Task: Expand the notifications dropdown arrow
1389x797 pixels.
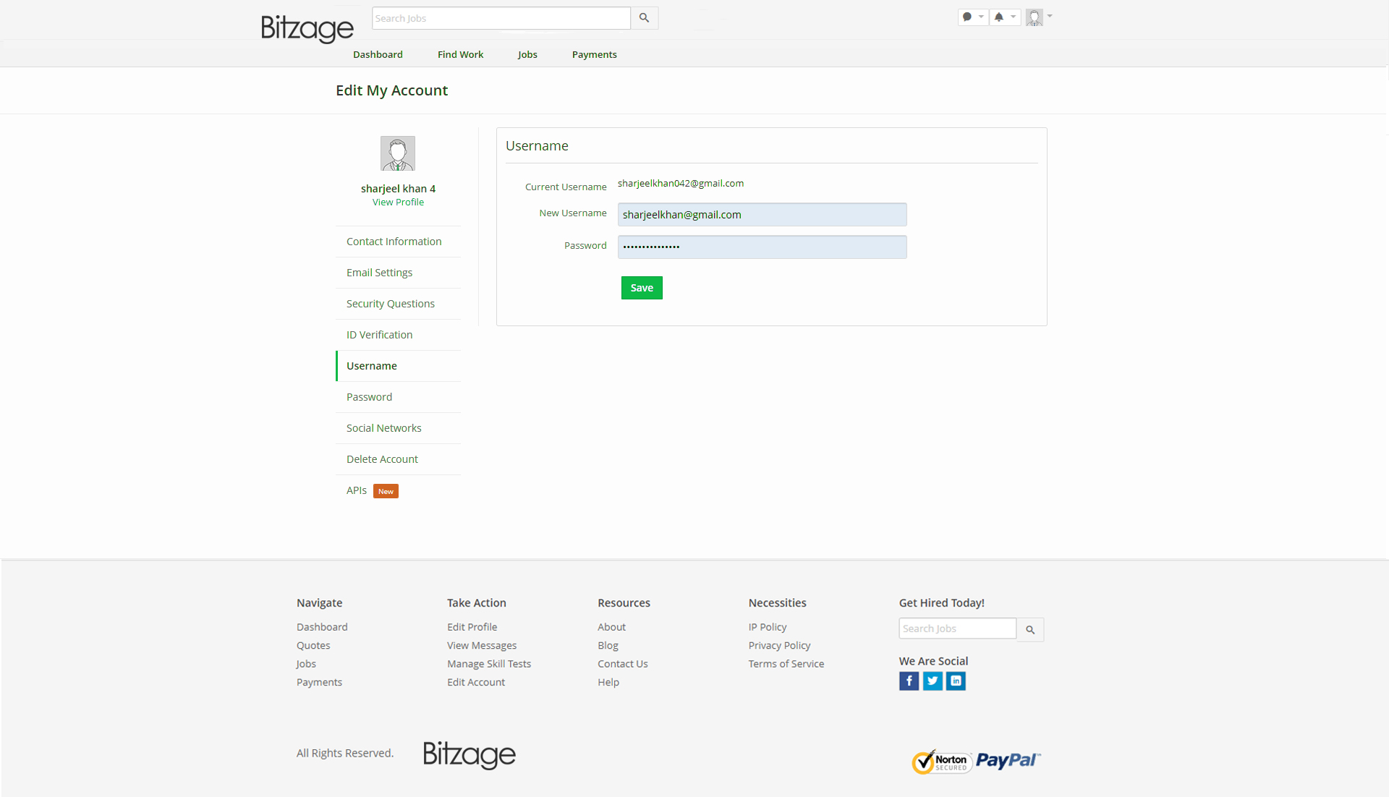Action: click(1013, 17)
